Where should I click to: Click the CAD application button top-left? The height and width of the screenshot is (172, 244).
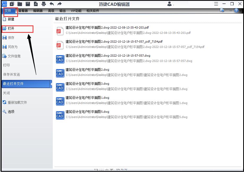pos(4,4)
